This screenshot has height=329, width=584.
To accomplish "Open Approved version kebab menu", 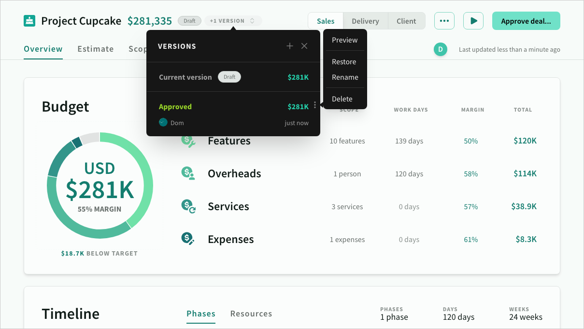I will coord(315,105).
